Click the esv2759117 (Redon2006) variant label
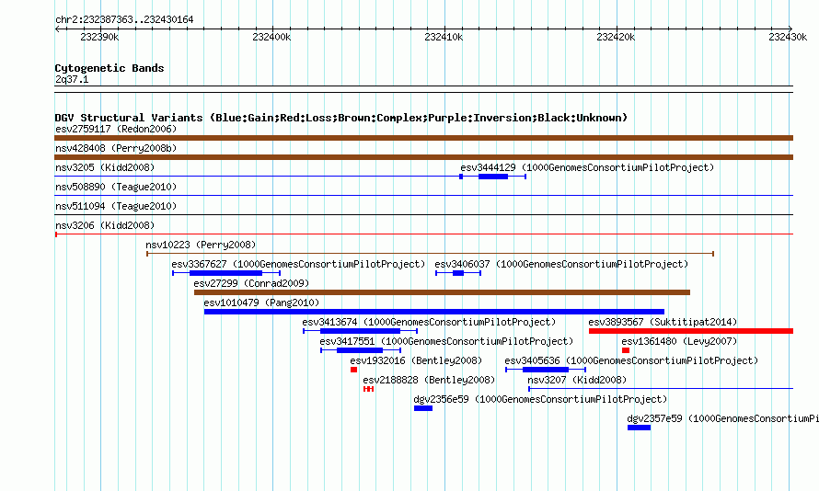Viewport: 819px width, 491px height. tap(116, 129)
